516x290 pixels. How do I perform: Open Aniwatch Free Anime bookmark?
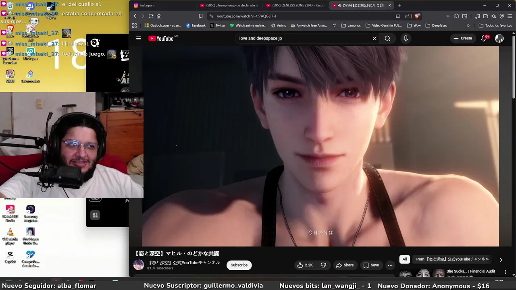tap(309, 25)
